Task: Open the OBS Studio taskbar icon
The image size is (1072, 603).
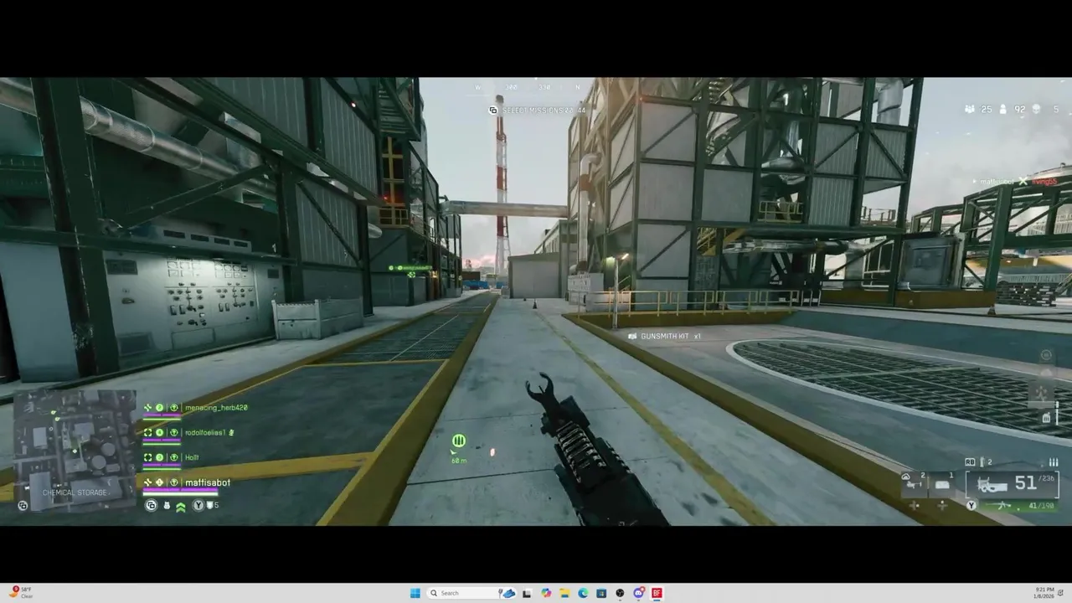Action: pos(620,593)
